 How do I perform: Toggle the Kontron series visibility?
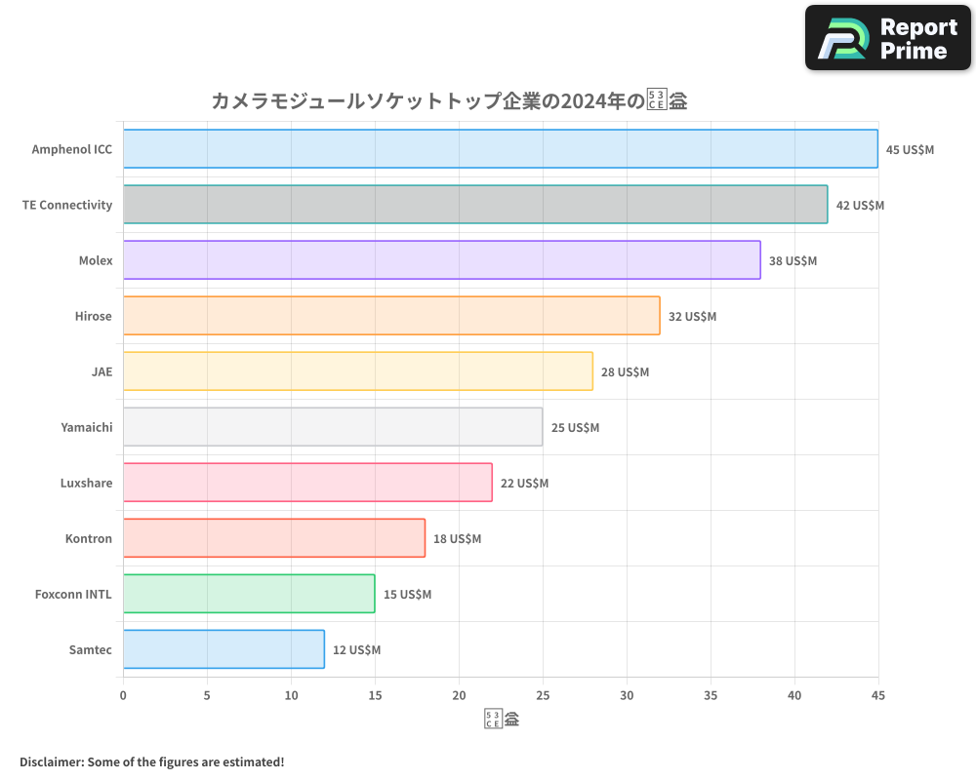pos(273,538)
